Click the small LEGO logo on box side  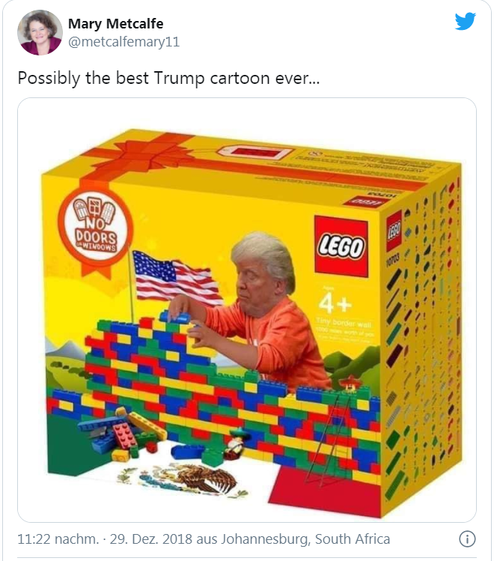394,230
